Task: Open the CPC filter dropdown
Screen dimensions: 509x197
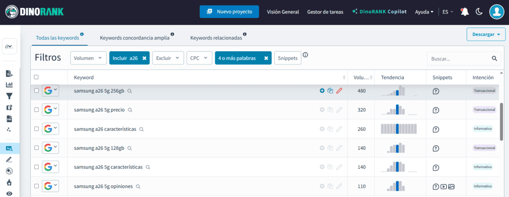Action: point(199,58)
